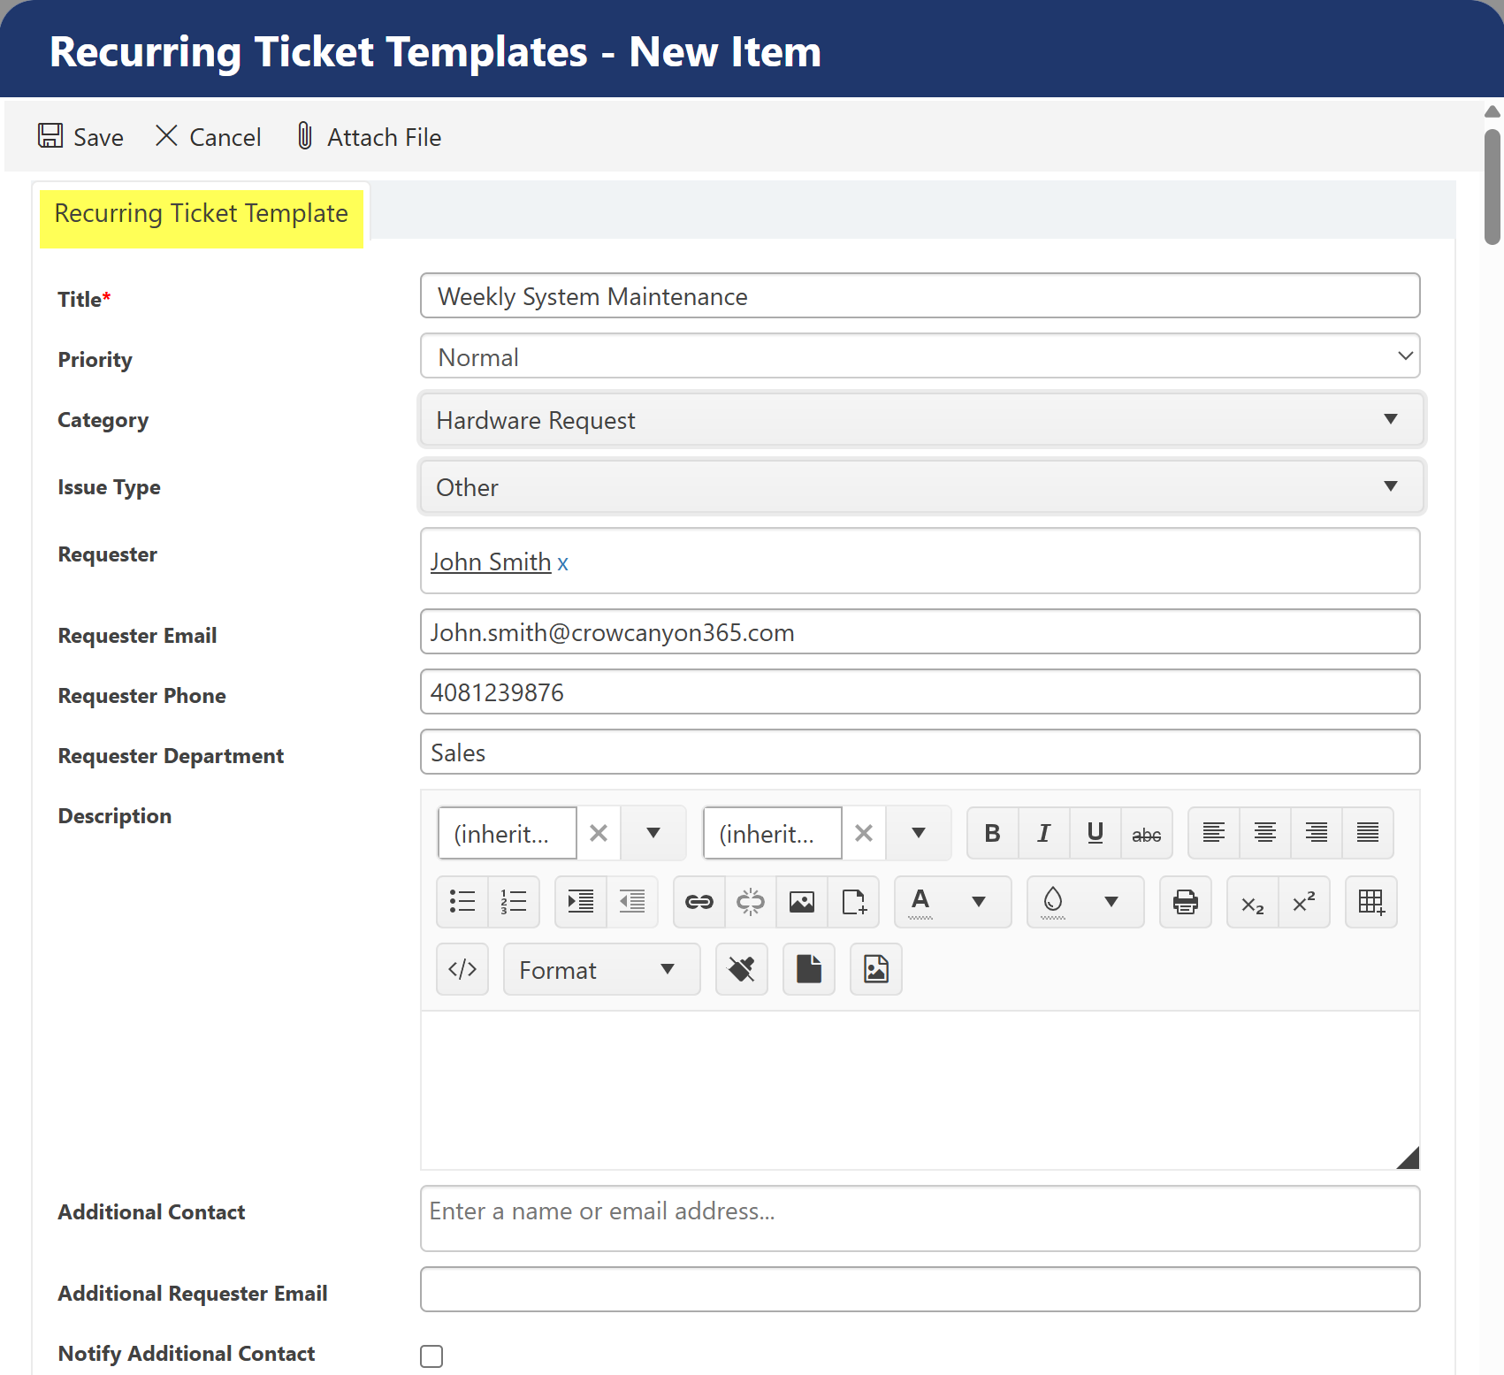This screenshot has height=1375, width=1504.
Task: Apply superscript formatting
Action: coord(1303,902)
